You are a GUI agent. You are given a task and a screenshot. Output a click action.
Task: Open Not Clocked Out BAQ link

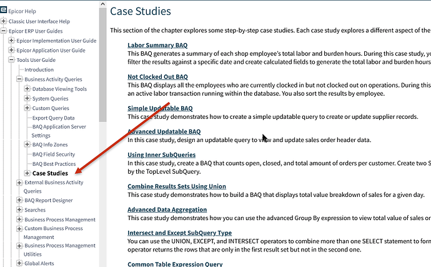tap(158, 77)
